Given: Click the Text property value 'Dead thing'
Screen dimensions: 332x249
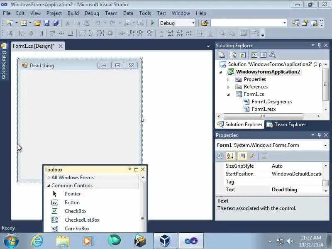Looking at the screenshot, I should 284,190.
